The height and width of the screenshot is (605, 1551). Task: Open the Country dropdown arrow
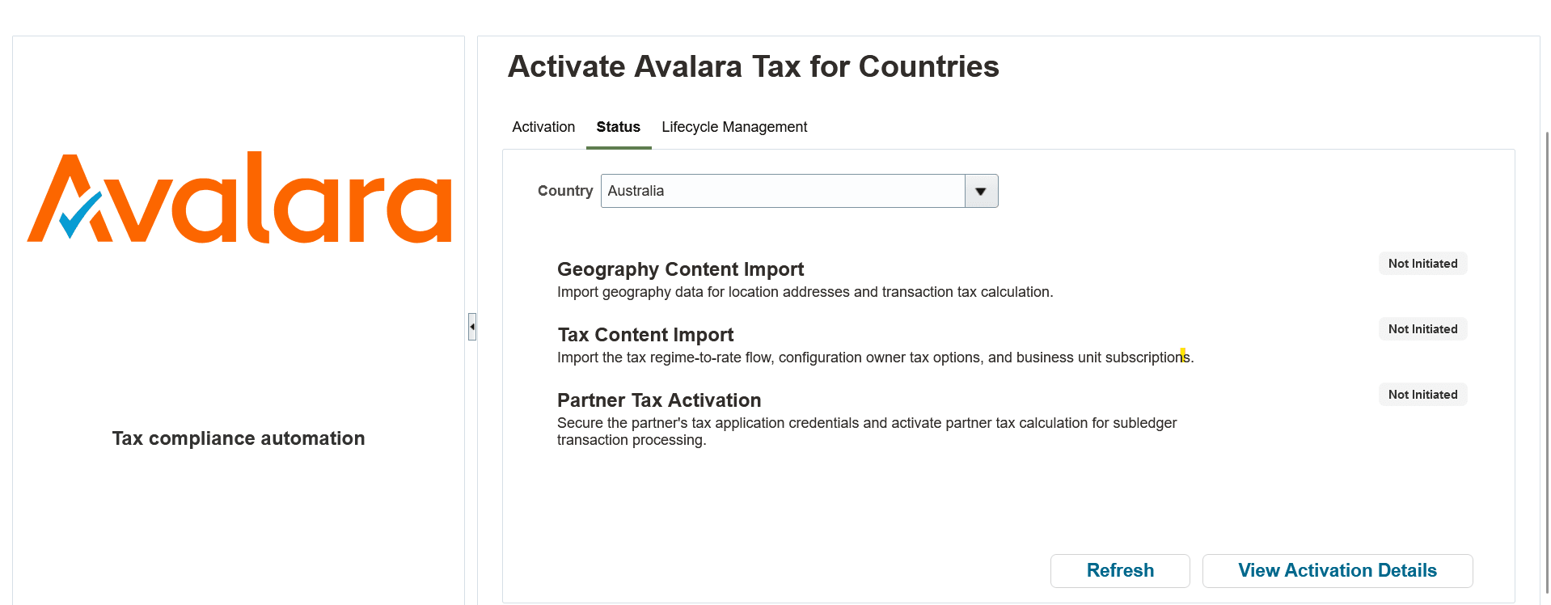[980, 191]
